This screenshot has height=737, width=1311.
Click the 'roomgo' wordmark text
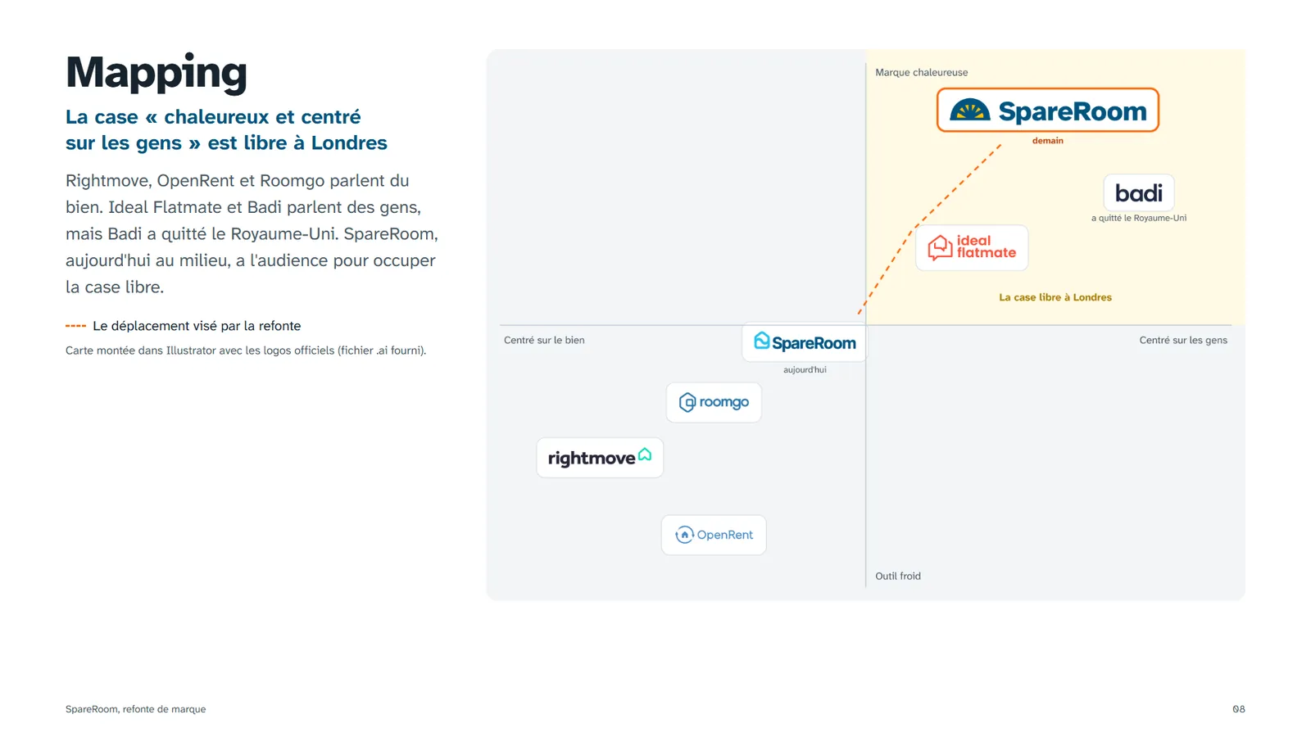coord(724,402)
